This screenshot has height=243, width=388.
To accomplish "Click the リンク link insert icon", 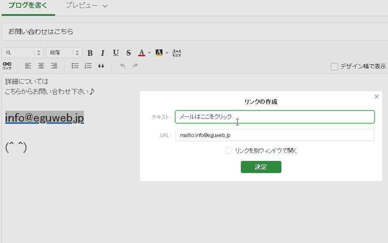I will [x=7, y=66].
